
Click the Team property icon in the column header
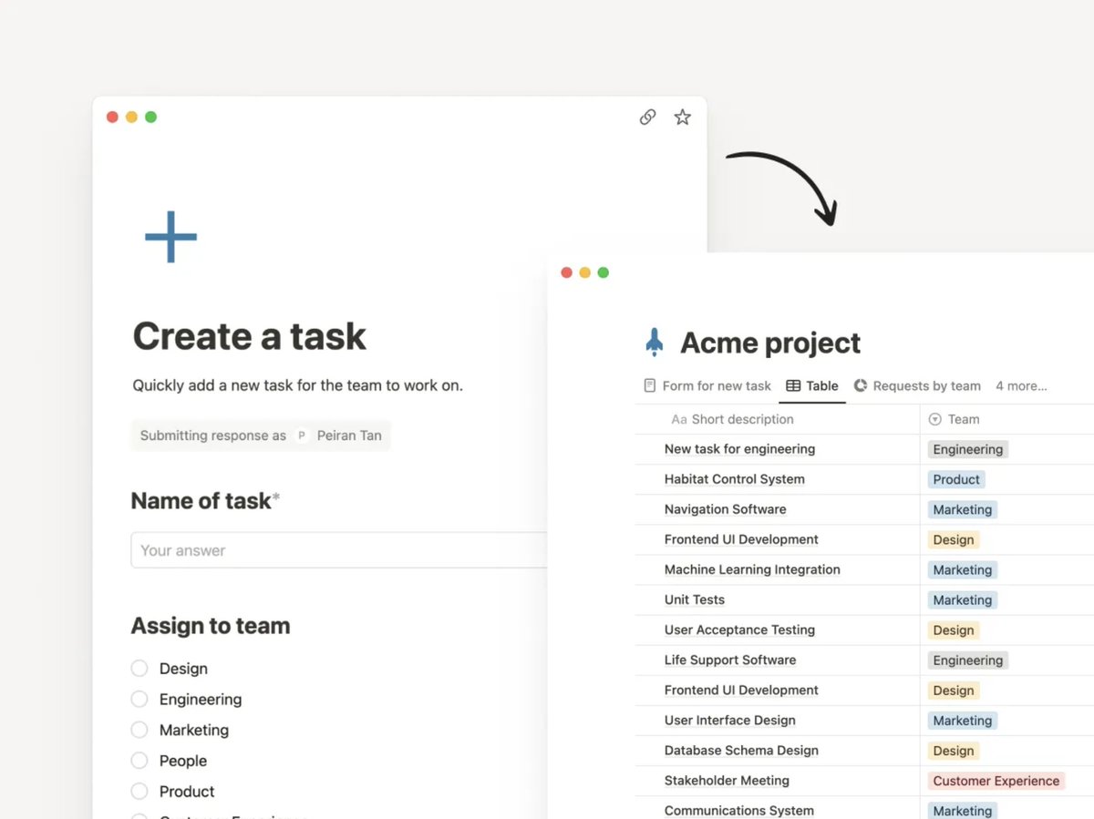[x=936, y=419]
